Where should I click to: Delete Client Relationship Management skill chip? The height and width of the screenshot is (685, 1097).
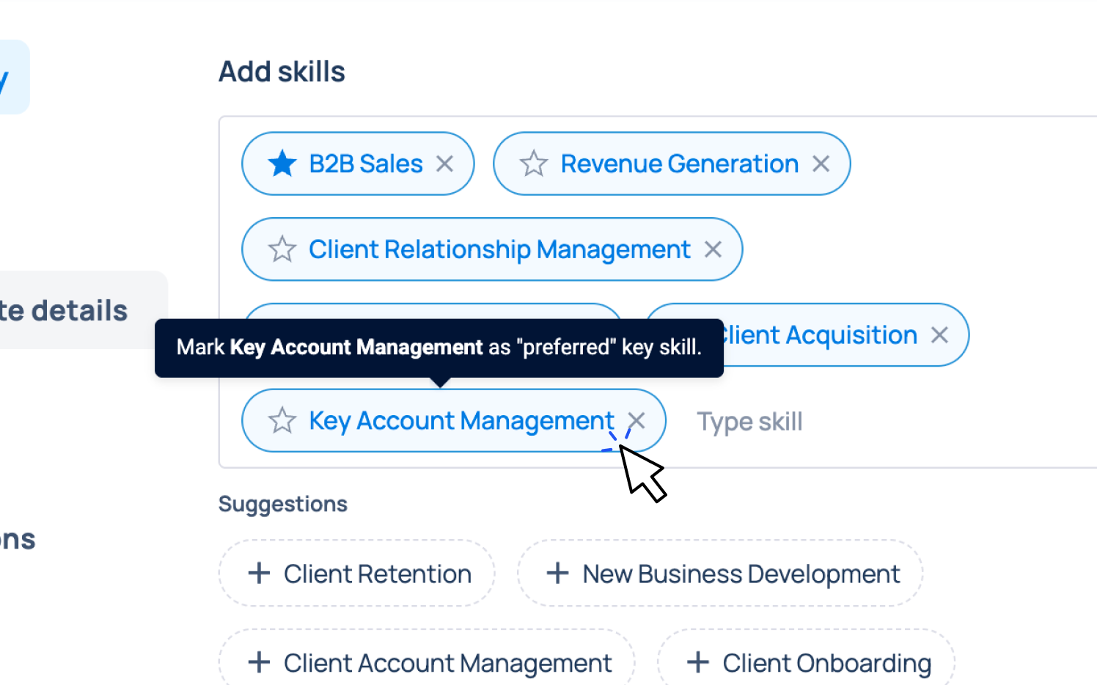click(x=713, y=249)
